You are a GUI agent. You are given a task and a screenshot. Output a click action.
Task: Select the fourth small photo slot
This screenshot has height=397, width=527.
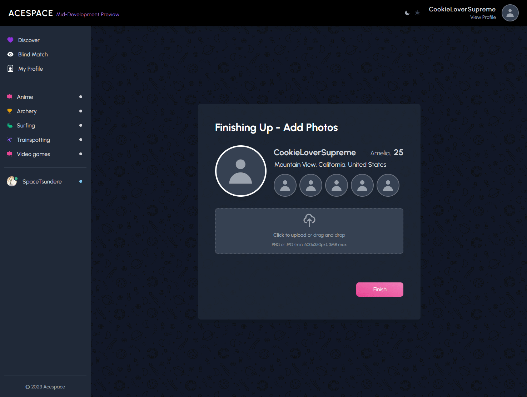(362, 185)
